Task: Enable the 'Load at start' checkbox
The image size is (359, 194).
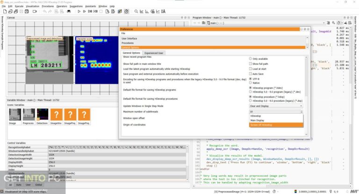Action: [x=250, y=69]
